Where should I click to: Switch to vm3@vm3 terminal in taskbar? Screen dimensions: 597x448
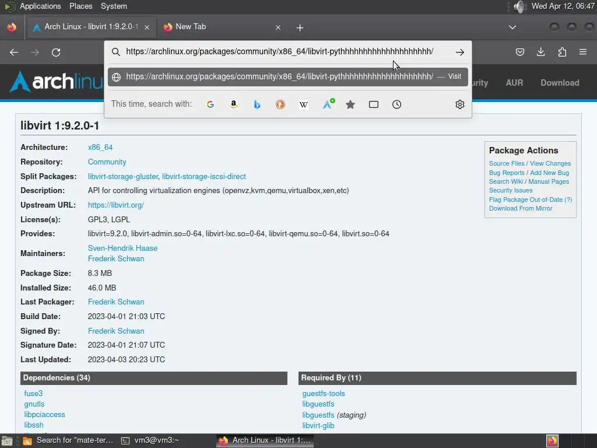click(x=150, y=440)
